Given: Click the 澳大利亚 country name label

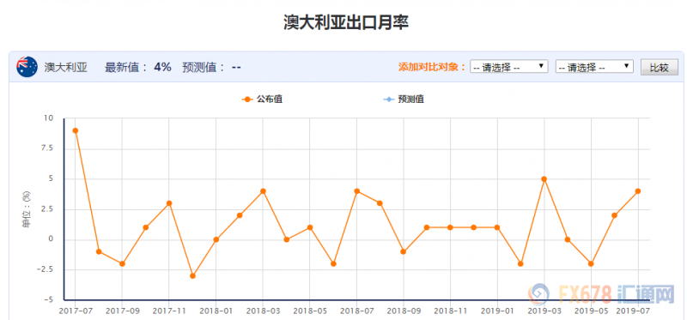Looking at the screenshot, I should [66, 68].
